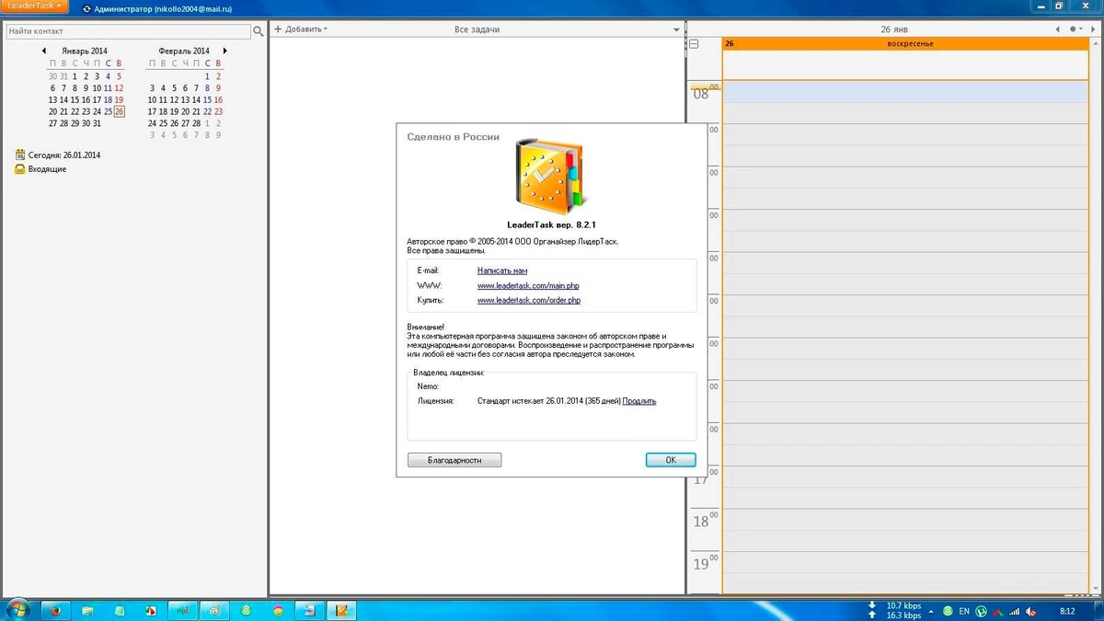Select the 08:00 time slot in calendar
The image size is (1104, 621).
(905, 91)
